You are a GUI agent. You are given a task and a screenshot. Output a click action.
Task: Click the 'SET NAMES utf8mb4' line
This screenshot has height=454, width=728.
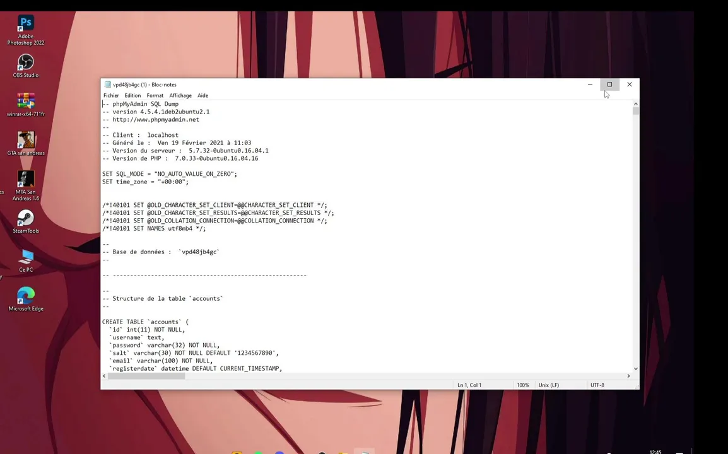point(154,228)
